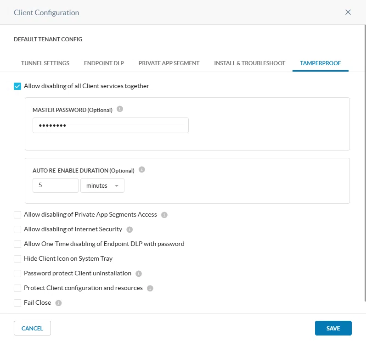The width and height of the screenshot is (366, 341).
Task: Enable Allow disabling of Private App Segments Access
Action: [17, 215]
